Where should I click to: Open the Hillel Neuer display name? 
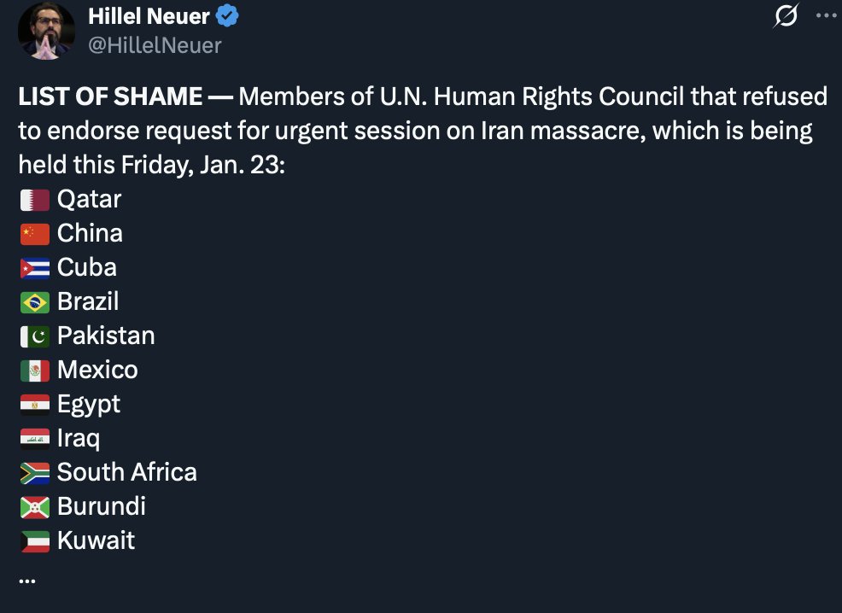149,15
